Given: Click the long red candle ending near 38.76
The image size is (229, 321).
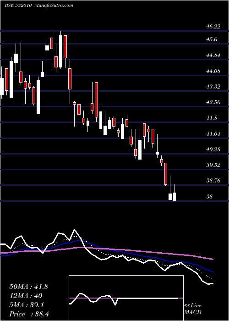Looking at the screenshot, I should click(166, 174).
